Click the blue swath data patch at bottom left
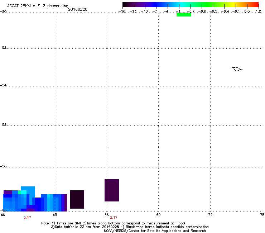This screenshot has height=233, width=265. click(x=35, y=199)
